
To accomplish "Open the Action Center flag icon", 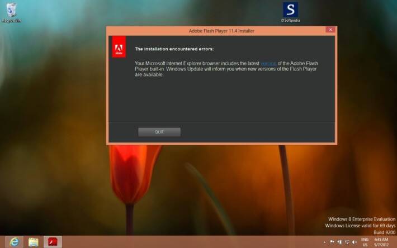I will [x=332, y=242].
